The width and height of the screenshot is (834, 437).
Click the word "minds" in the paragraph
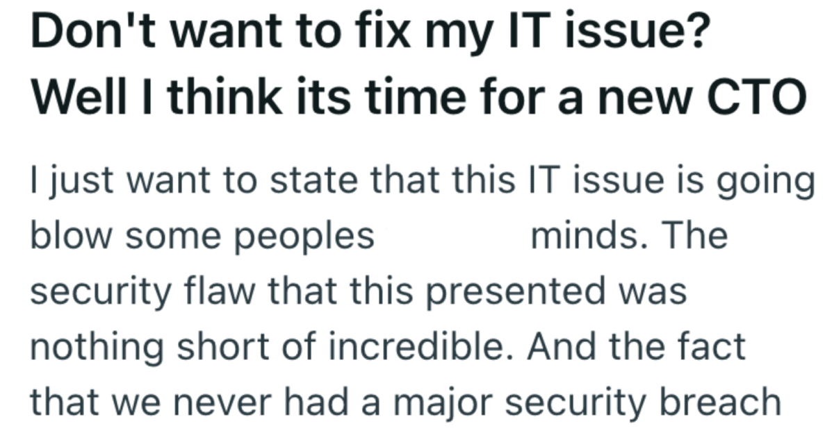tap(583, 237)
